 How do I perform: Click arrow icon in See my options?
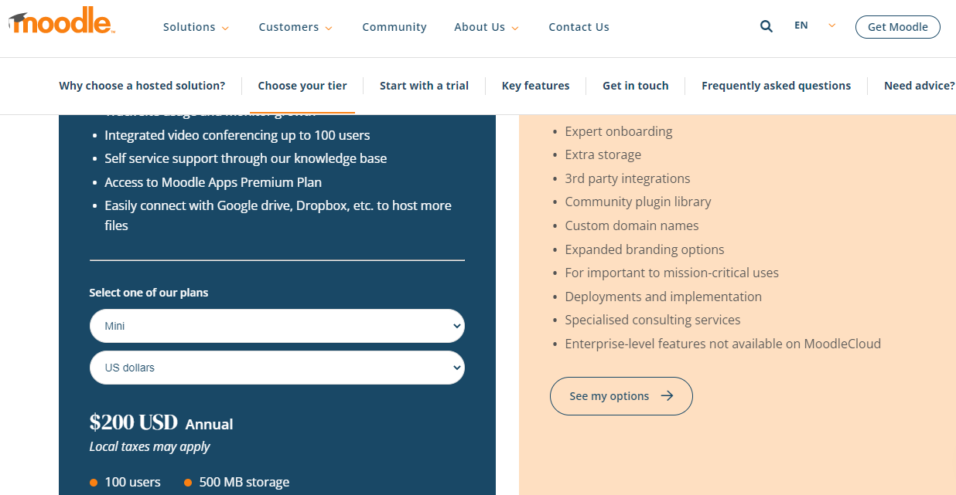point(667,396)
